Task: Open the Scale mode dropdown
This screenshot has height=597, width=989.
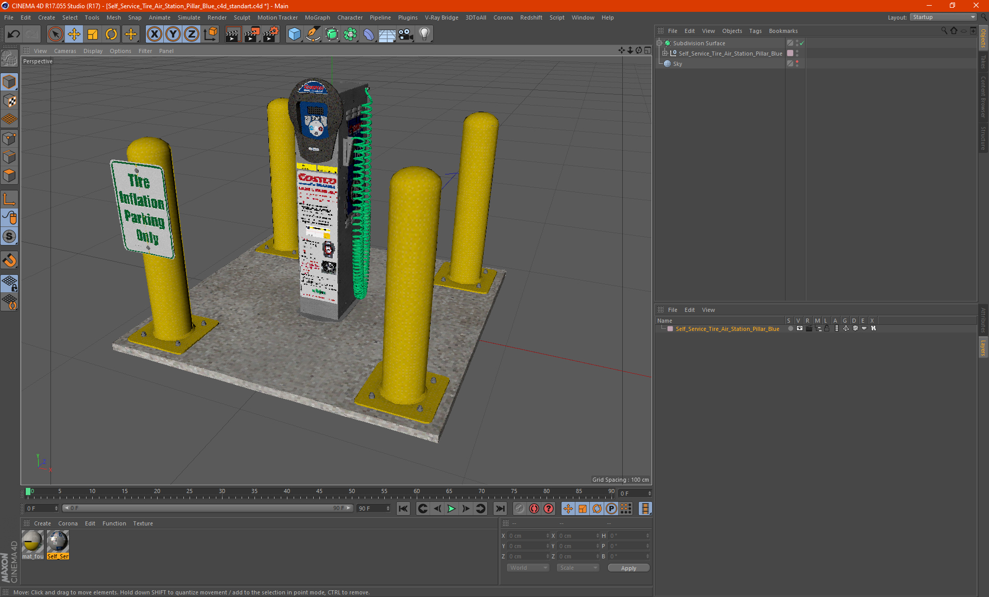Action: click(x=578, y=568)
